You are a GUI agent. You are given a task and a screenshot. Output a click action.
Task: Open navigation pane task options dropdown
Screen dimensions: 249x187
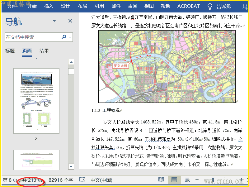pyautogui.click(x=54, y=21)
